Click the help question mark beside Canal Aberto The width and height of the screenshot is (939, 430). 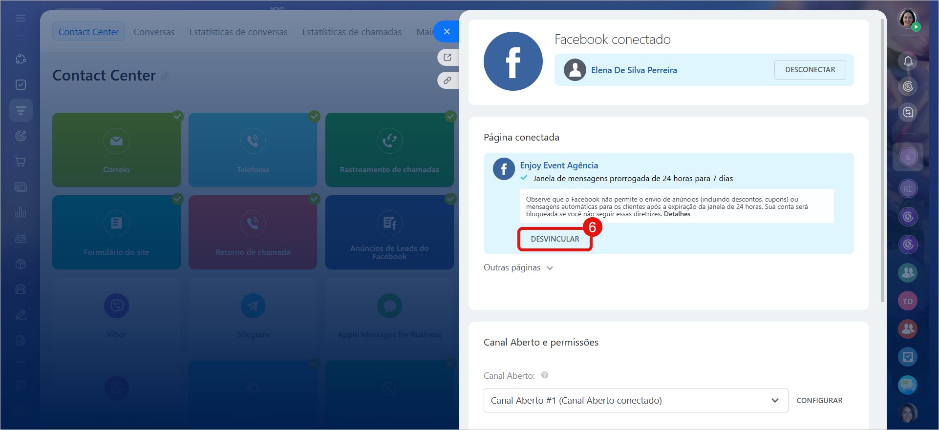point(545,375)
